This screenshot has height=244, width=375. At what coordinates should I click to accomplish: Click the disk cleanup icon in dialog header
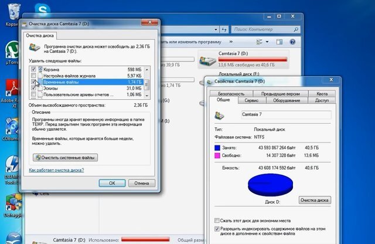pos(35,47)
